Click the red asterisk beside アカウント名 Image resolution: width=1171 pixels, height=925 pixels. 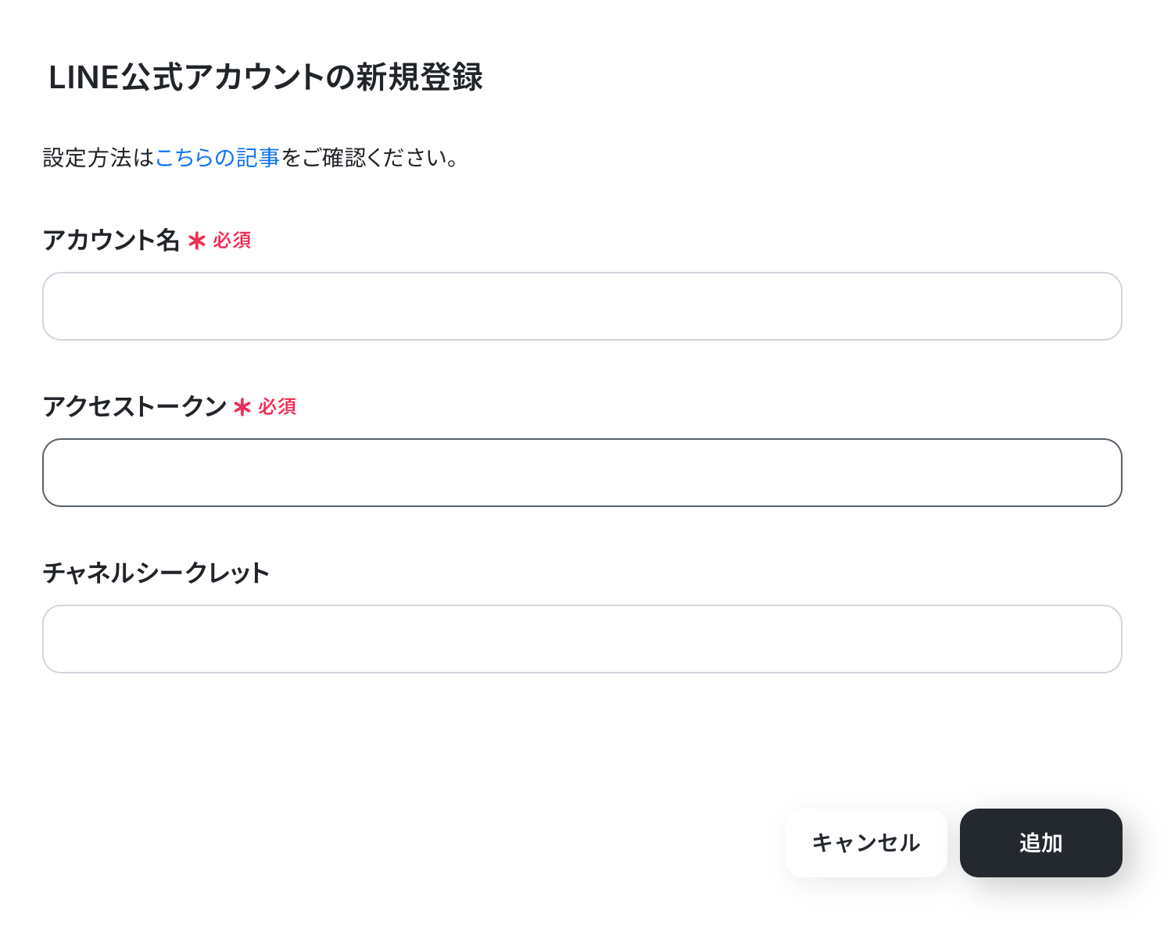pyautogui.click(x=197, y=241)
